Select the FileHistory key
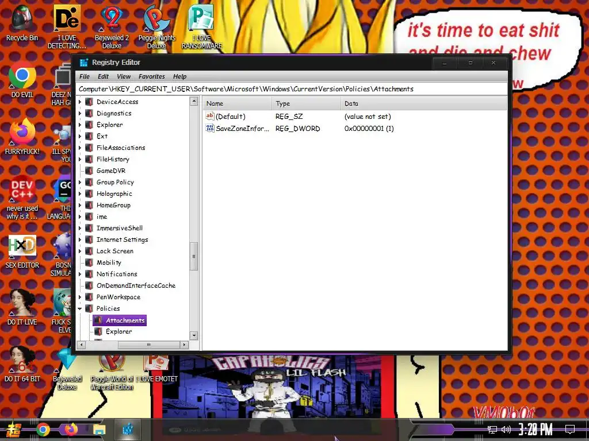 tap(113, 160)
